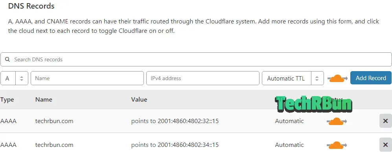The width and height of the screenshot is (392, 152).
Task: Click the TTL selector up-down arrows
Action: point(317,79)
